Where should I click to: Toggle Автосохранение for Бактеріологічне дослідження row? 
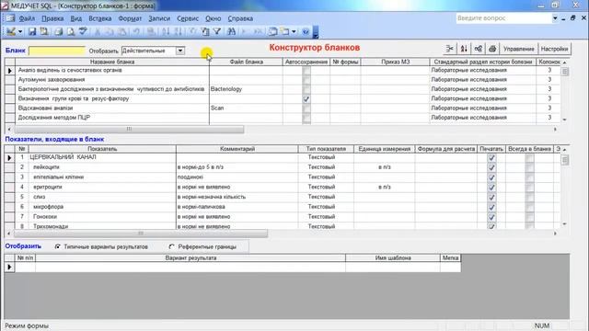point(306,89)
